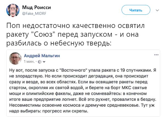Open Мид Роисси profile avatar
The width and height of the screenshot is (164, 117).
coord(13,10)
